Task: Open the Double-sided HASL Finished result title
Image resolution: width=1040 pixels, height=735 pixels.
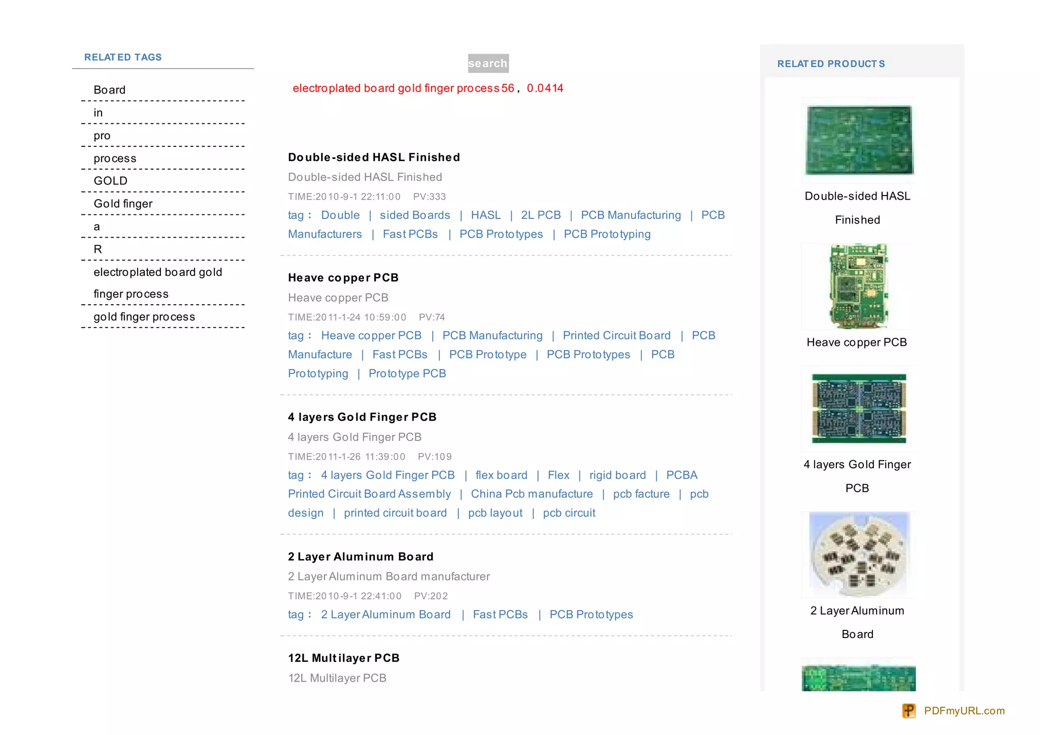Action: (x=374, y=157)
